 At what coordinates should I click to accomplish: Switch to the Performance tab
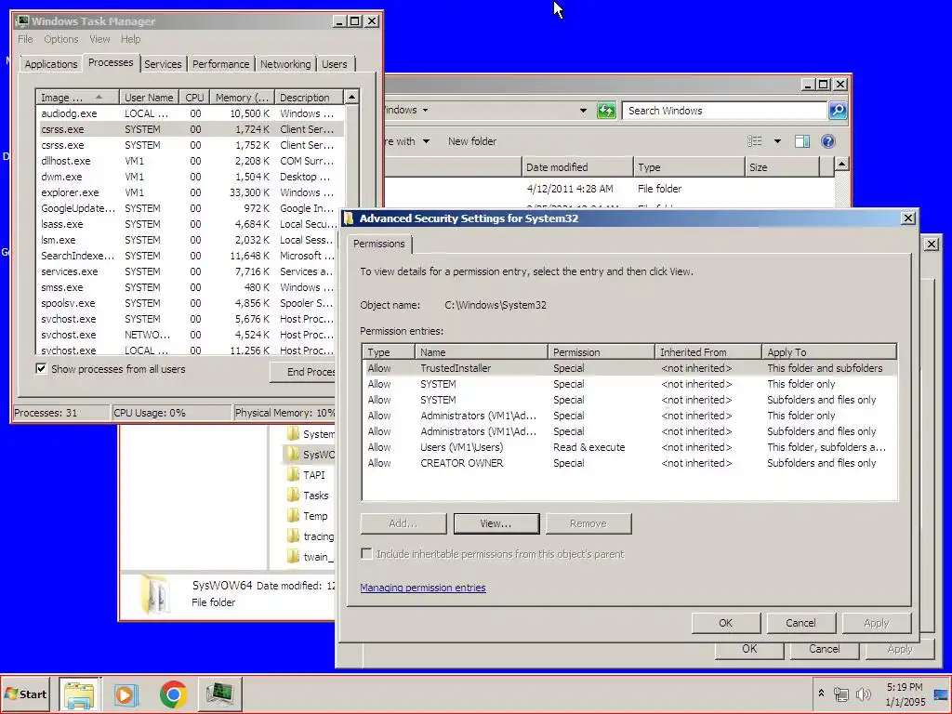[221, 64]
